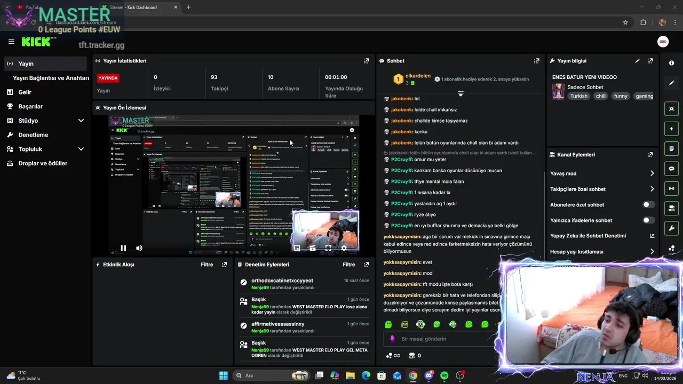The image size is (683, 384).
Task: Click the funny tag chip
Action: pyautogui.click(x=621, y=96)
